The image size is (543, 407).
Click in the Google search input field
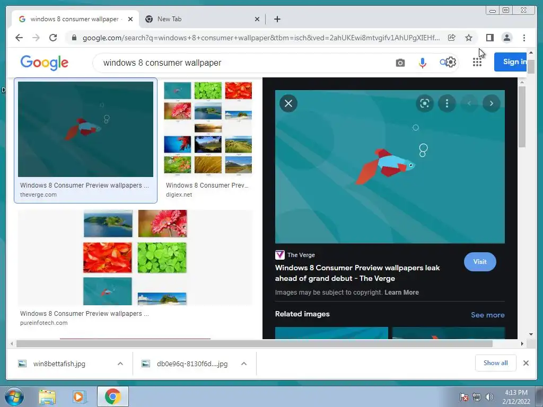242,63
